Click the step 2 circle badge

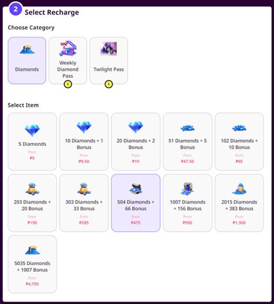(16, 9)
